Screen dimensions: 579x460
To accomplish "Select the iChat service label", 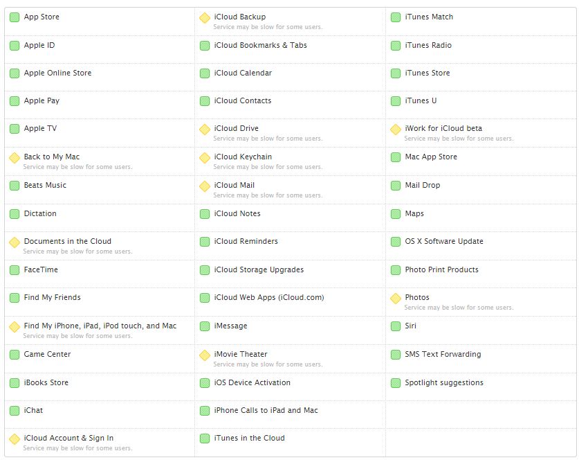I will [x=33, y=410].
